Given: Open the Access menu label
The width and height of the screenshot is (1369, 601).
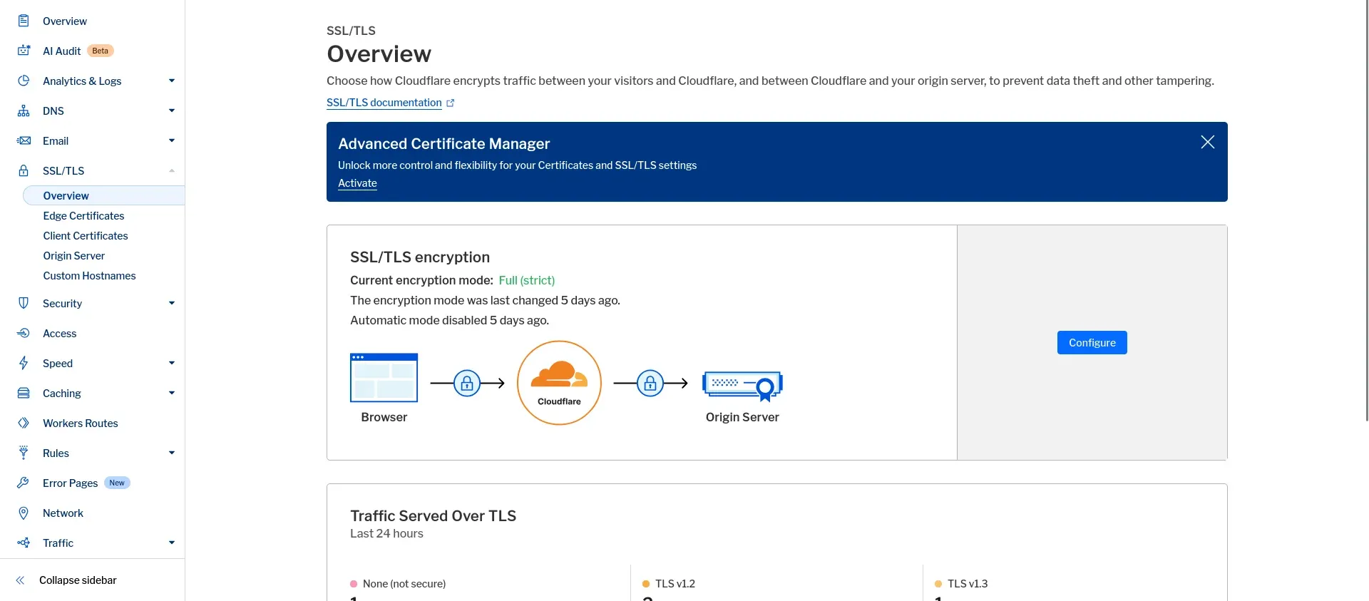Looking at the screenshot, I should pos(59,333).
